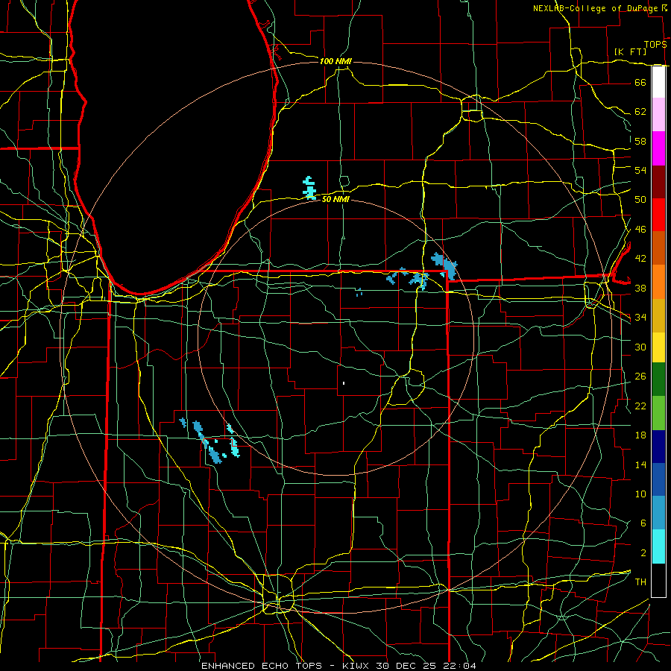The width and height of the screenshot is (671, 671).
Task: Select the dark green legend swatch
Action: (658, 379)
